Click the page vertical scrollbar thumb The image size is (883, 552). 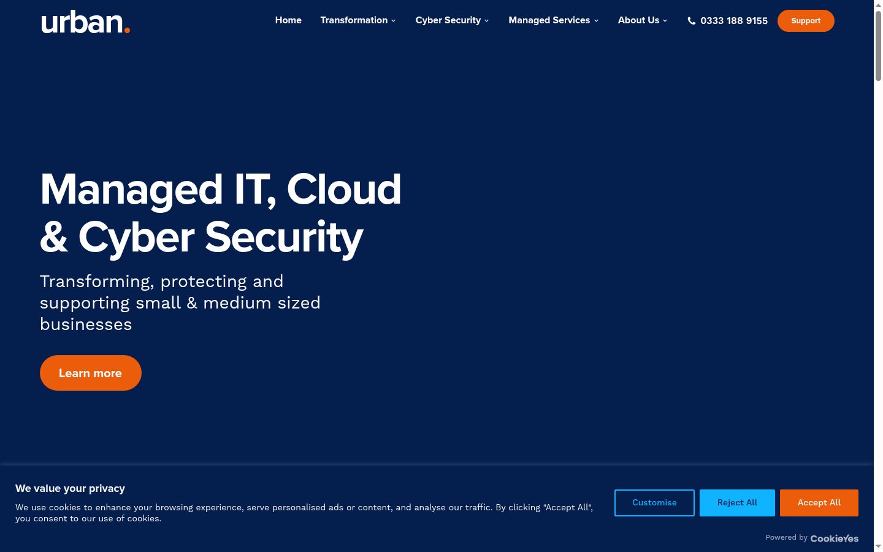878,46
